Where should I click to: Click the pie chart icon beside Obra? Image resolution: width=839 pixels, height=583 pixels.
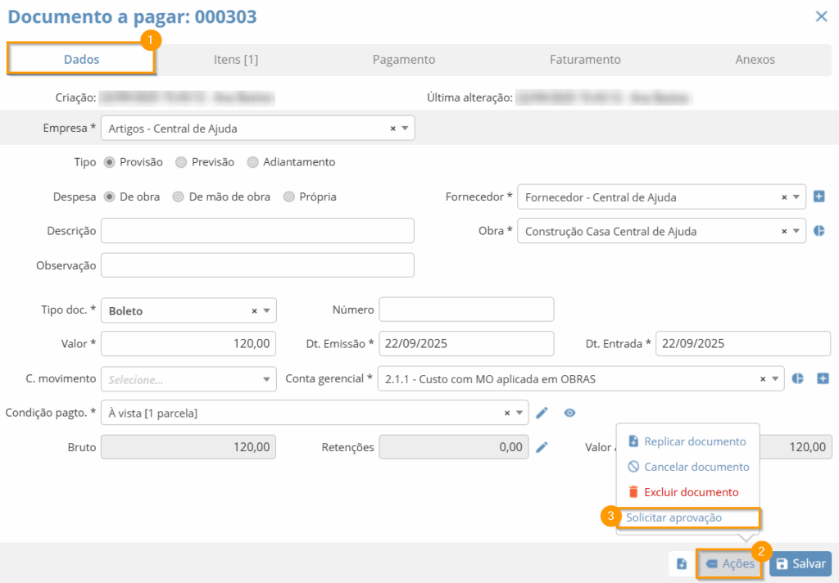tap(819, 231)
